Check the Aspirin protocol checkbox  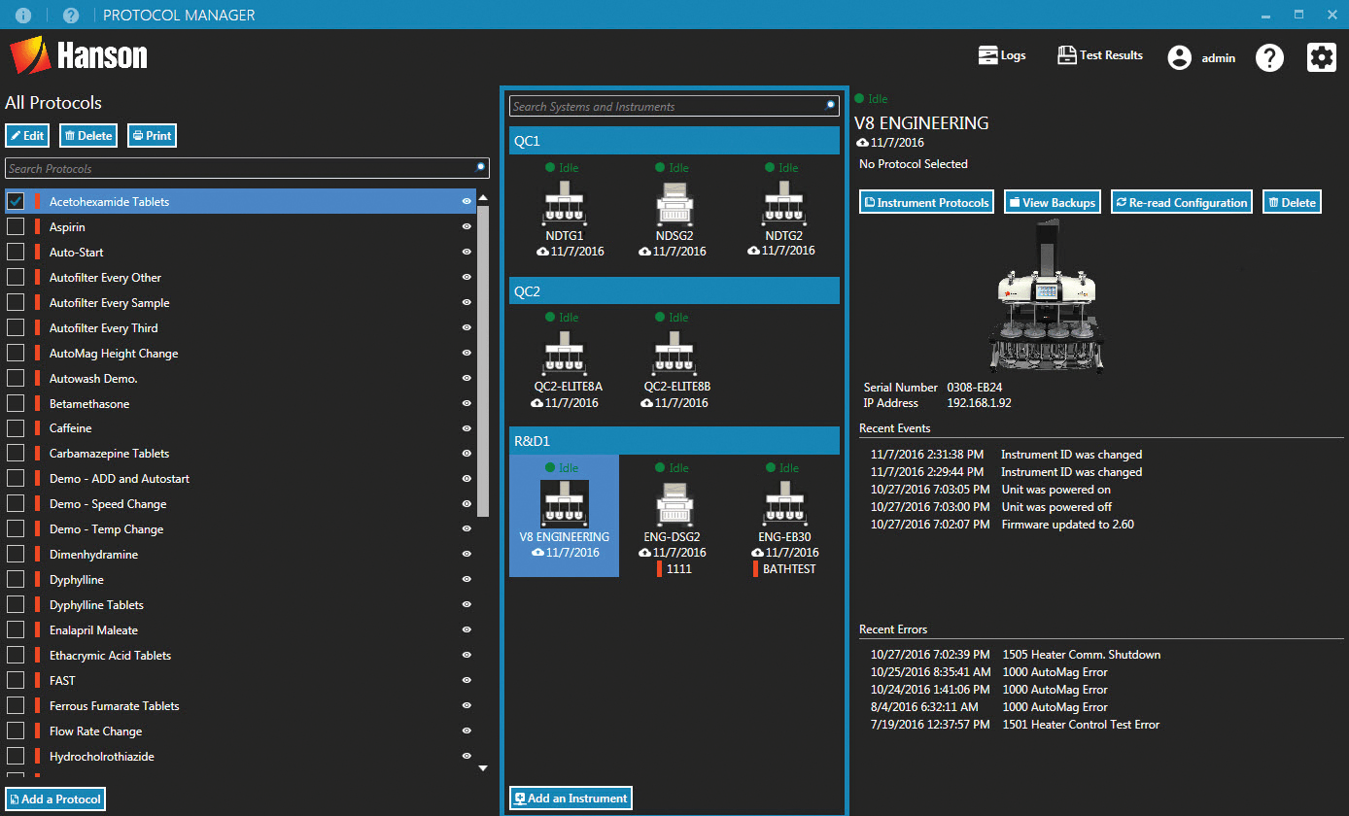(x=13, y=226)
